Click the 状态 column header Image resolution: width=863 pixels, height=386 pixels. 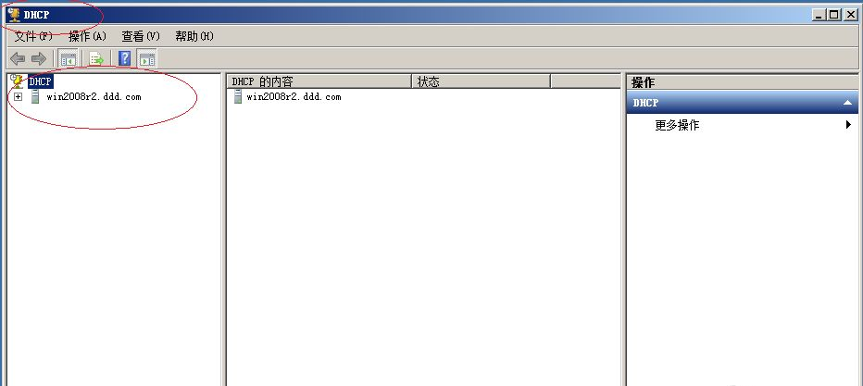pyautogui.click(x=480, y=81)
